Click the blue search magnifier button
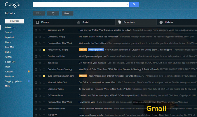The width and height of the screenshot is (197, 117). (x=134, y=5)
